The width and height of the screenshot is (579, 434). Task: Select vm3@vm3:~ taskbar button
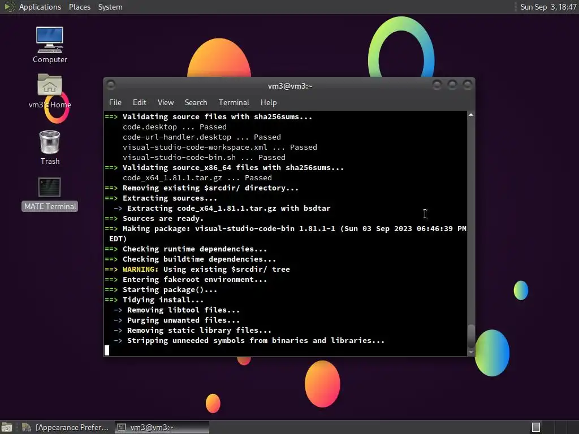point(162,427)
